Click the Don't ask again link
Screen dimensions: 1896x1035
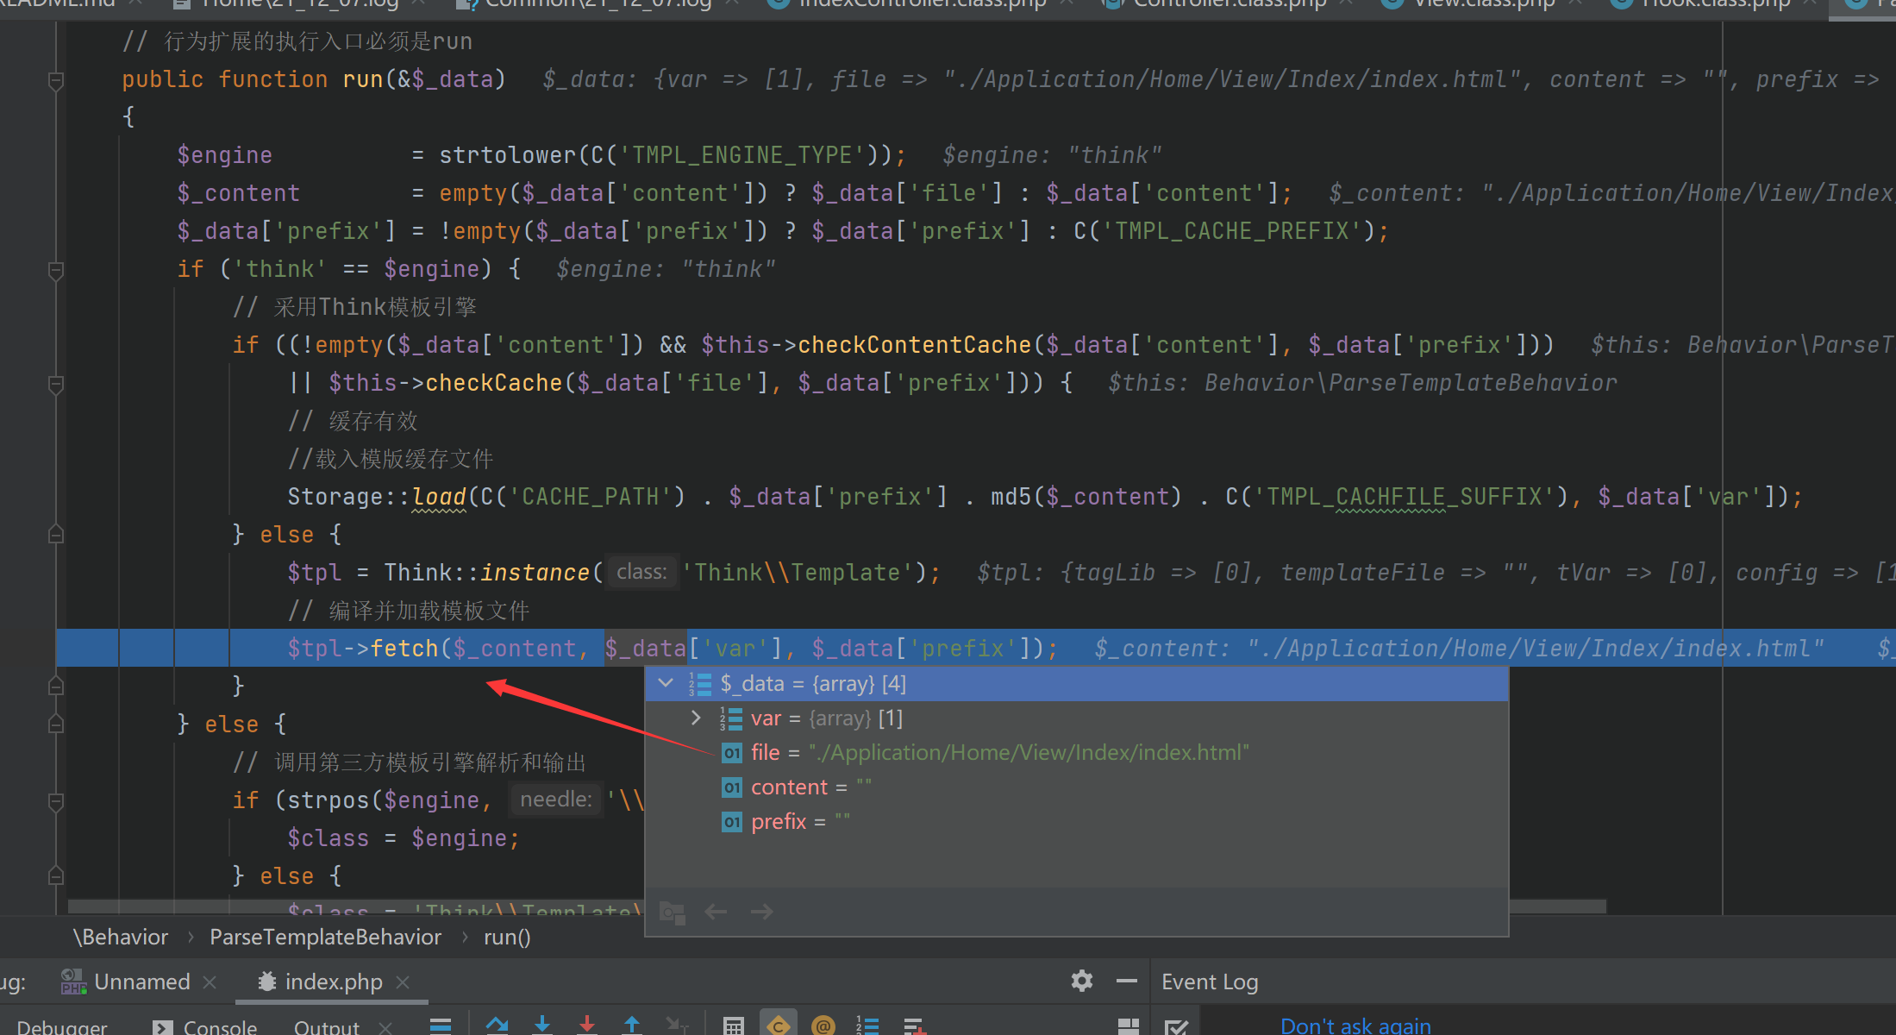tap(1355, 1026)
